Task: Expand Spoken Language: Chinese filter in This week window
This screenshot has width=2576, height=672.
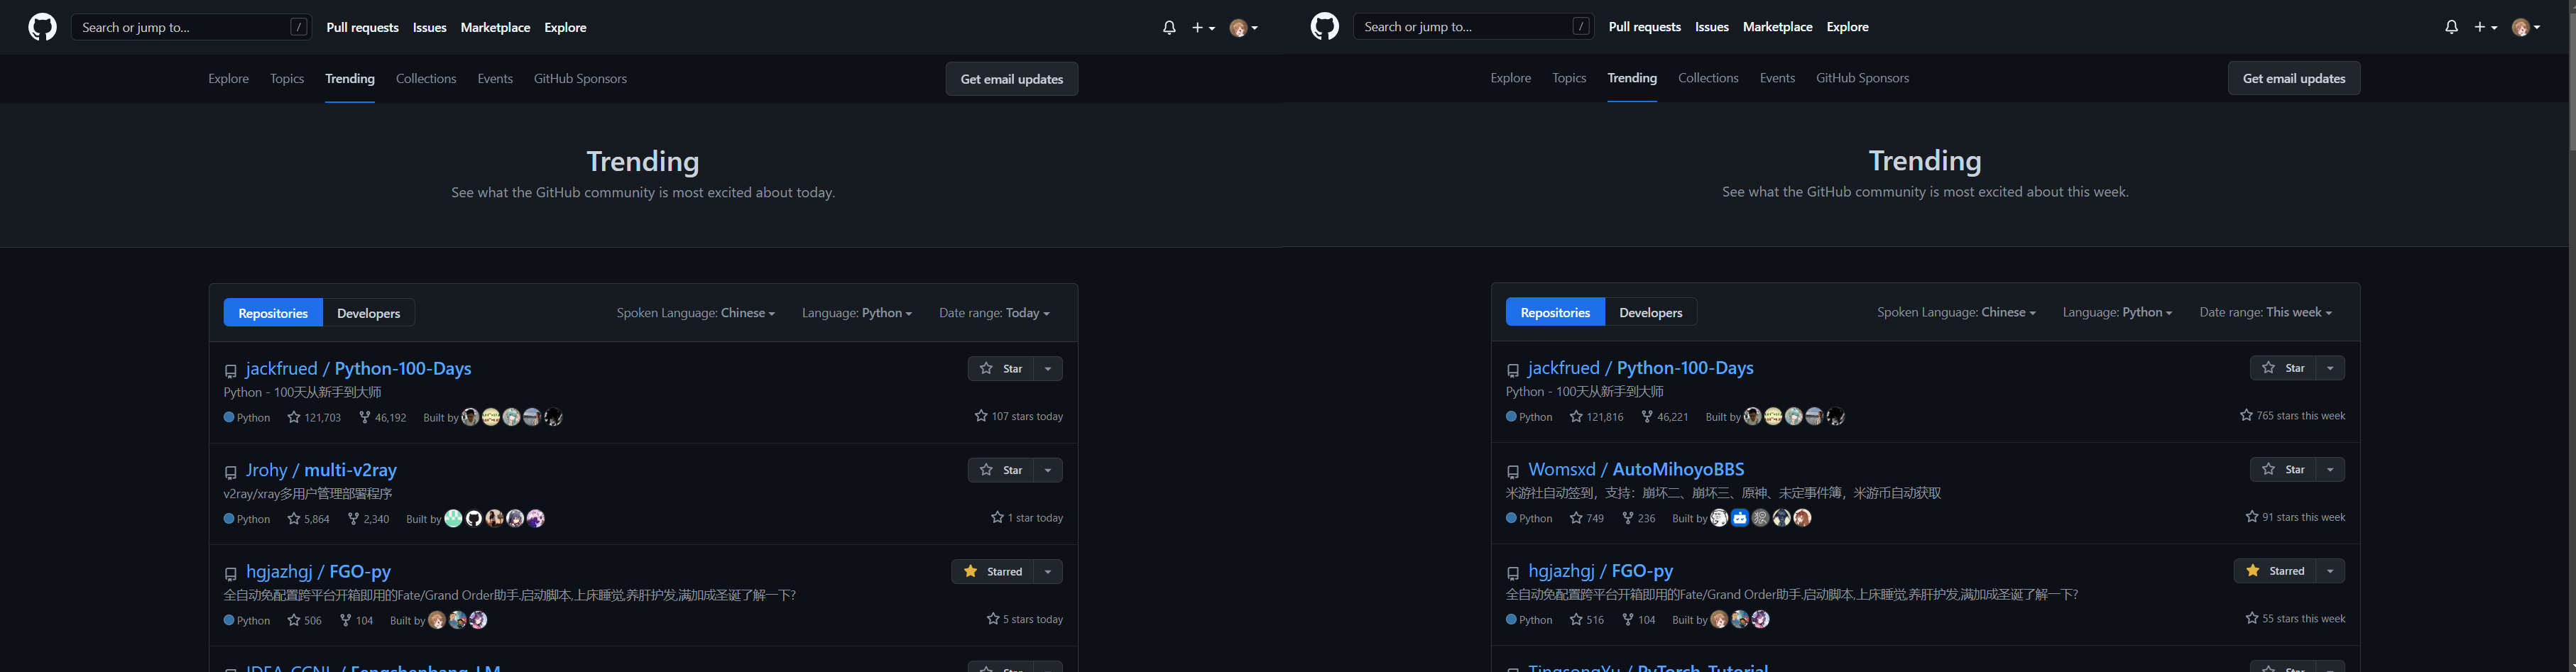Action: click(x=1956, y=312)
